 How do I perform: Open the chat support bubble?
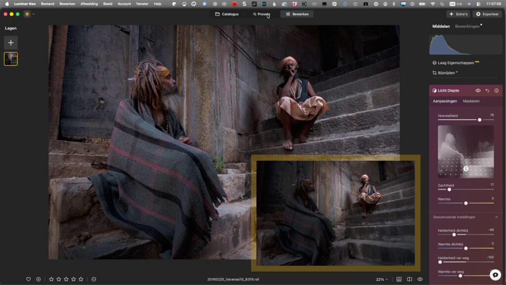(x=495, y=275)
